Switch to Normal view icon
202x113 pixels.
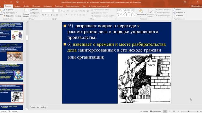[165, 111]
